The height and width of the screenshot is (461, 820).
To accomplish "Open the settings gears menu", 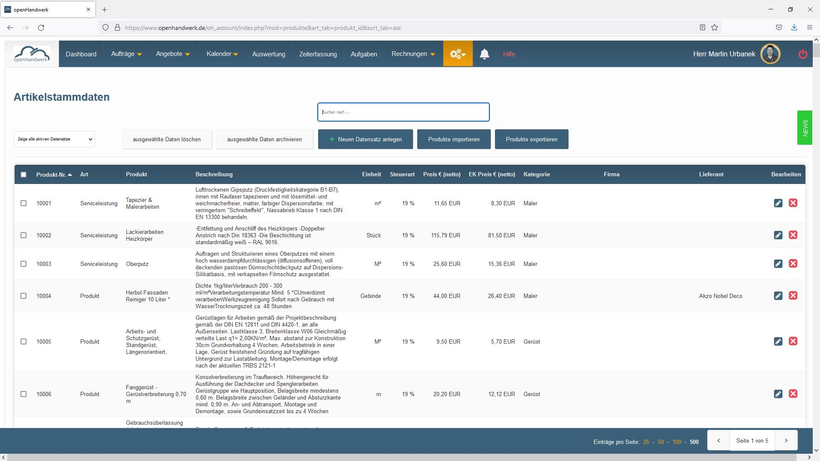I will (457, 54).
